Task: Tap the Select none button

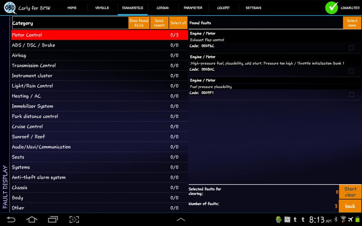Action: coord(352,23)
